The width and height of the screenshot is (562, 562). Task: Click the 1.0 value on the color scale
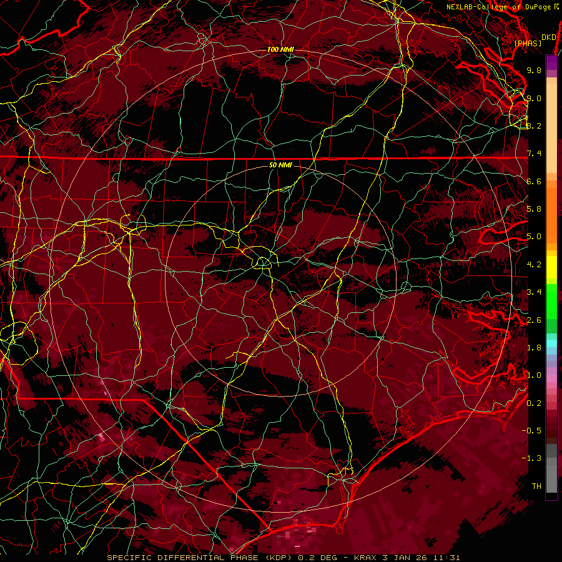click(x=534, y=375)
